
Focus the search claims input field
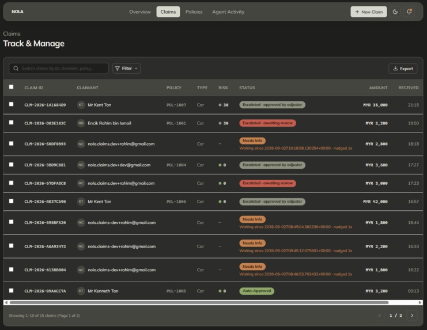[x=59, y=69]
